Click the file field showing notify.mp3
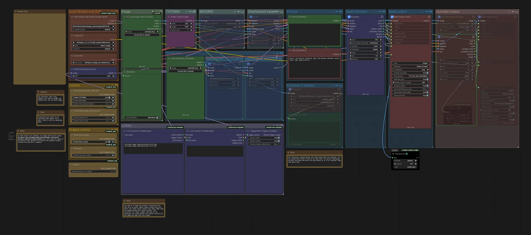Image resolution: width=531 pixels, height=235 pixels. pos(405,167)
